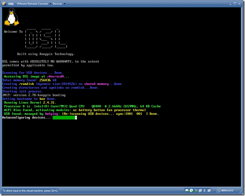
Task: Click the 'DSL' title in the title bar
Action: 11,4
